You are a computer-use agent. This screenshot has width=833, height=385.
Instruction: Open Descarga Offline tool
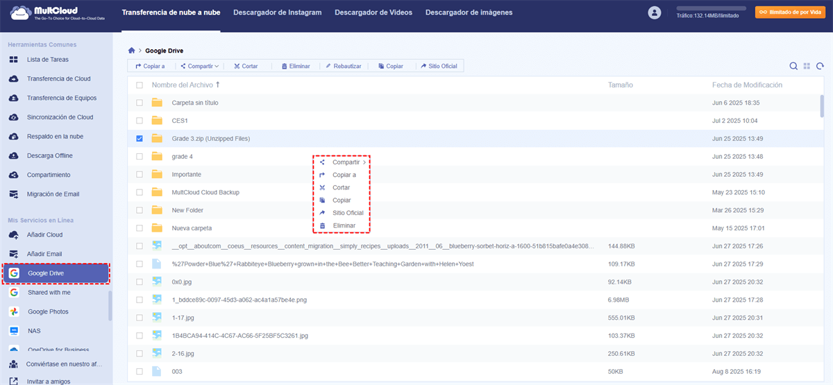coord(49,155)
